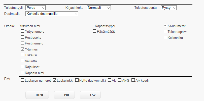The width and height of the screenshot is (204, 101).
Task: Download the report with the CSV button
Action: [90, 95]
